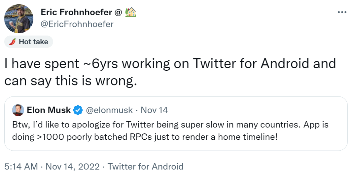The height and width of the screenshot is (177, 353).
Task: Click the Nov 14, 2022 date
Action: pos(73,167)
